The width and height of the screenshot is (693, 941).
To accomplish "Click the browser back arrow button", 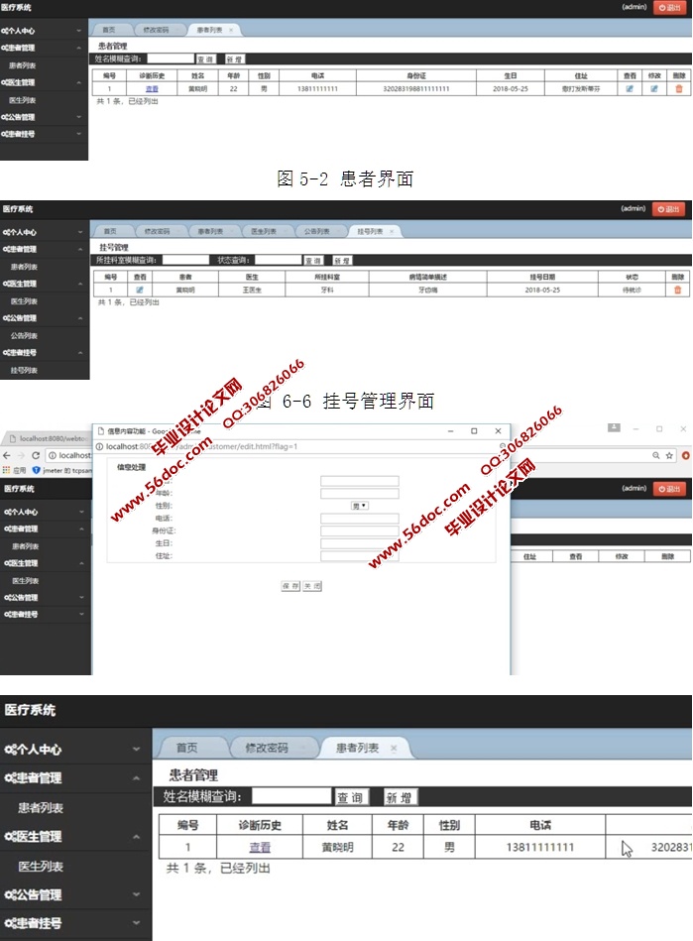I will click(8, 455).
